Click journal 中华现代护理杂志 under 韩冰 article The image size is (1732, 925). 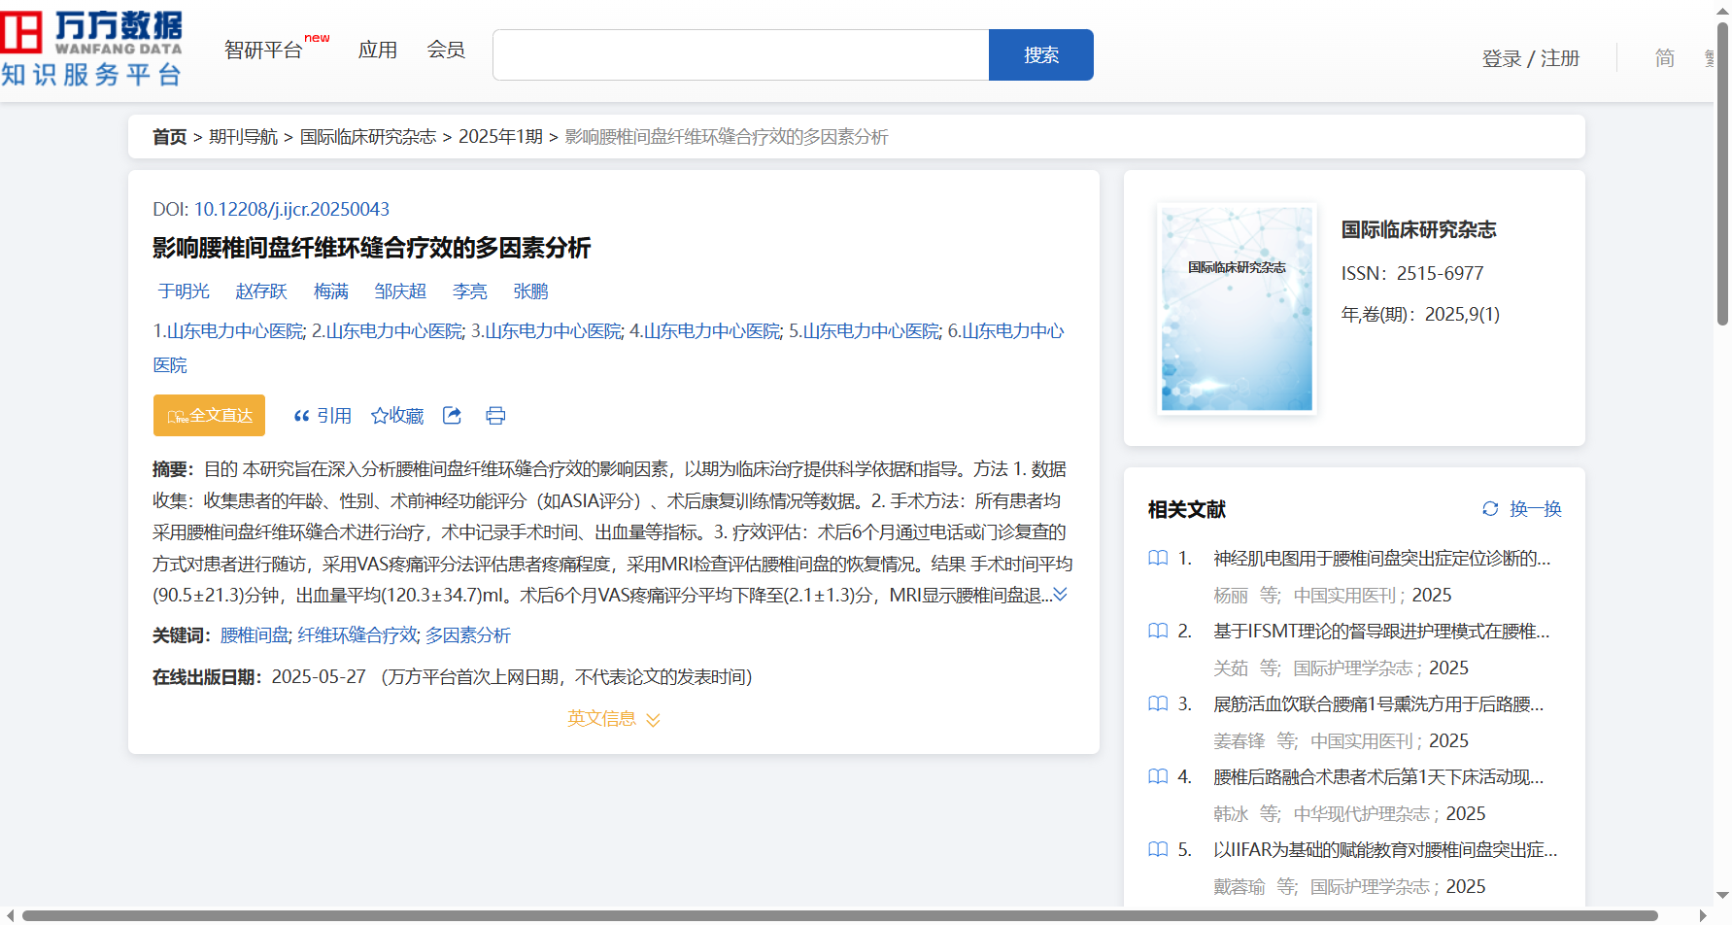(x=1362, y=813)
